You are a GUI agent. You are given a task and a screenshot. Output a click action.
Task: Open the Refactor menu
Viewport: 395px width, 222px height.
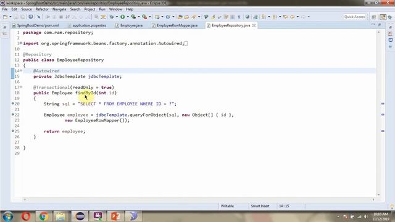[x=42, y=9]
